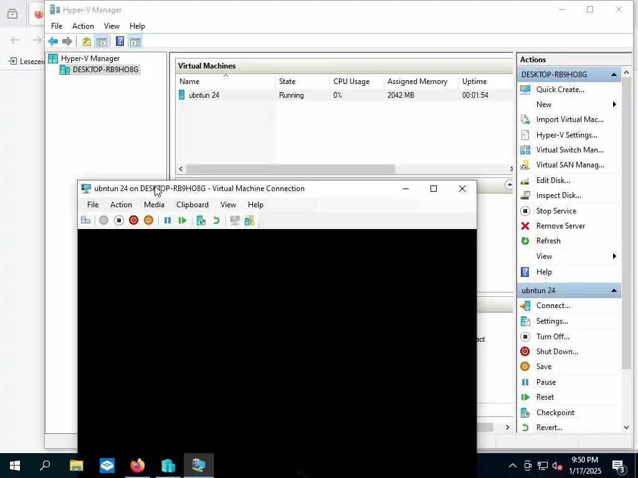
Task: Open Settings action for ubntun 24
Action: pyautogui.click(x=552, y=321)
